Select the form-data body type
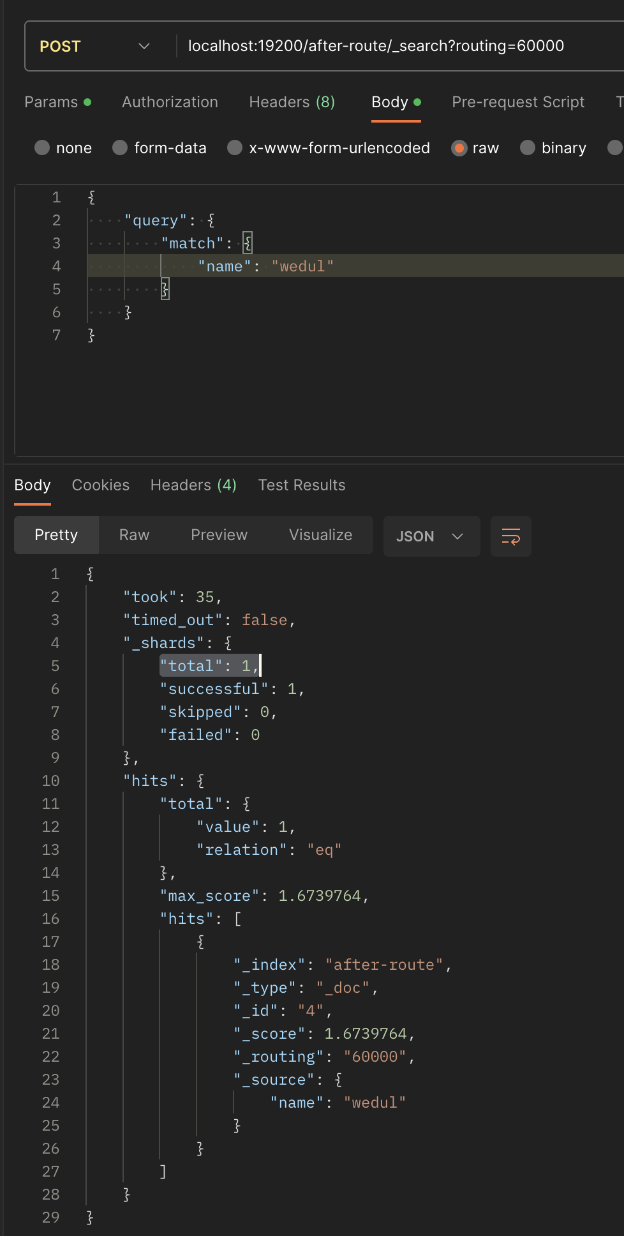Image resolution: width=624 pixels, height=1236 pixels. point(160,148)
